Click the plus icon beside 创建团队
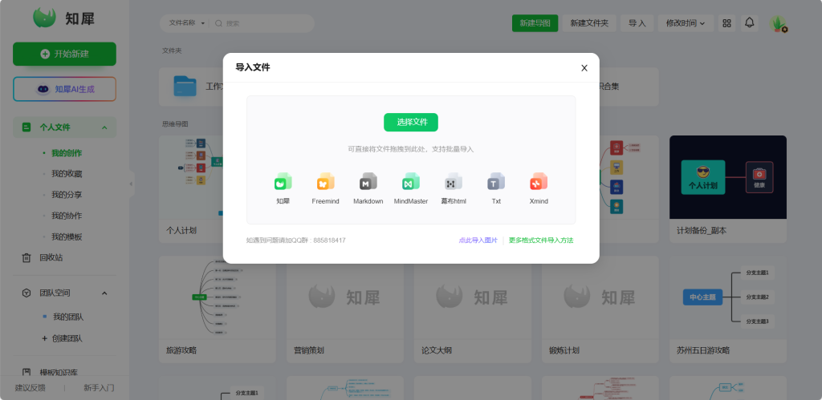Image resolution: width=822 pixels, height=400 pixels. coord(45,338)
